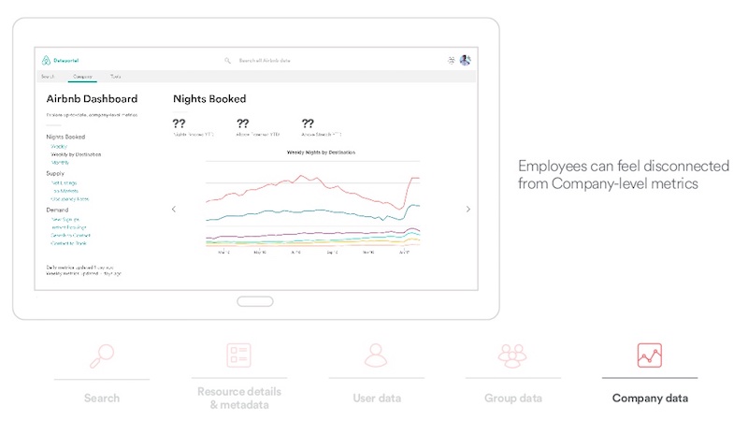Select the Company data chart icon
Image resolution: width=748 pixels, height=421 pixels.
click(650, 356)
